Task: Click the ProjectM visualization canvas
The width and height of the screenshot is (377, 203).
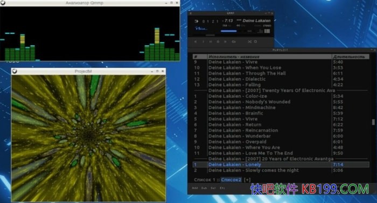Action: point(88,138)
